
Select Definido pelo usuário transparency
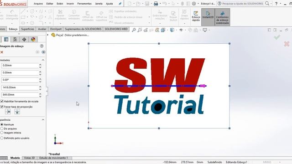point(2,138)
